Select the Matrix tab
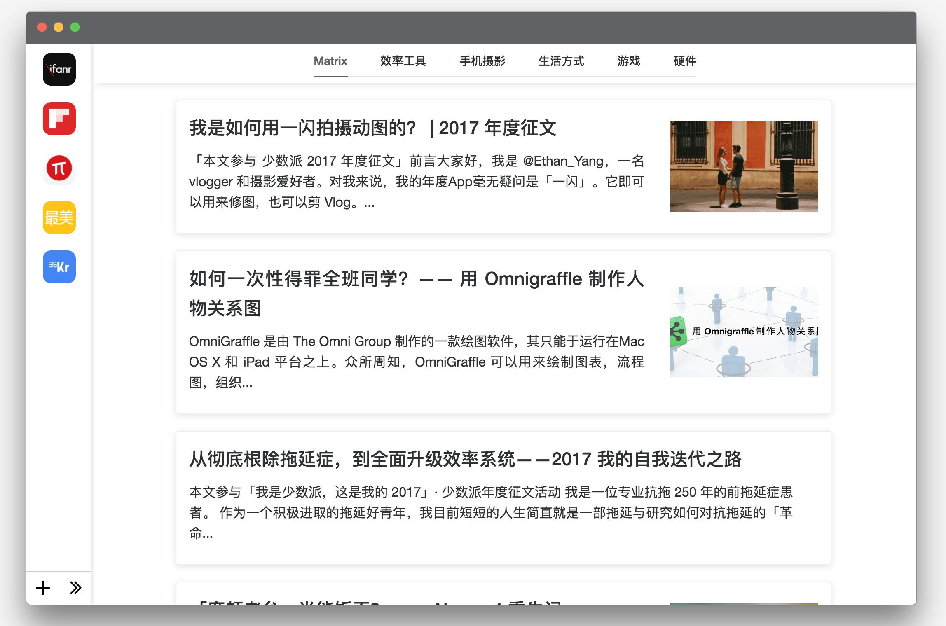 330,61
